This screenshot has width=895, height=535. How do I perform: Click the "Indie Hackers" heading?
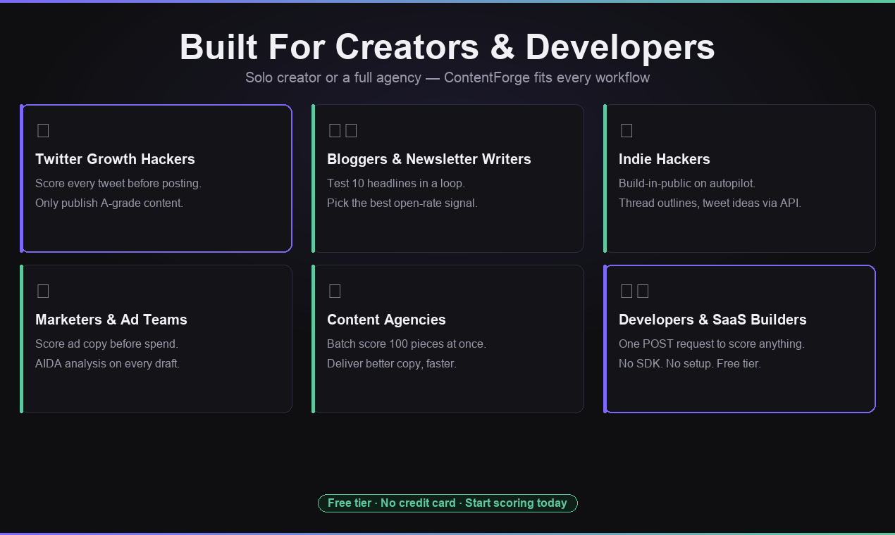[665, 159]
